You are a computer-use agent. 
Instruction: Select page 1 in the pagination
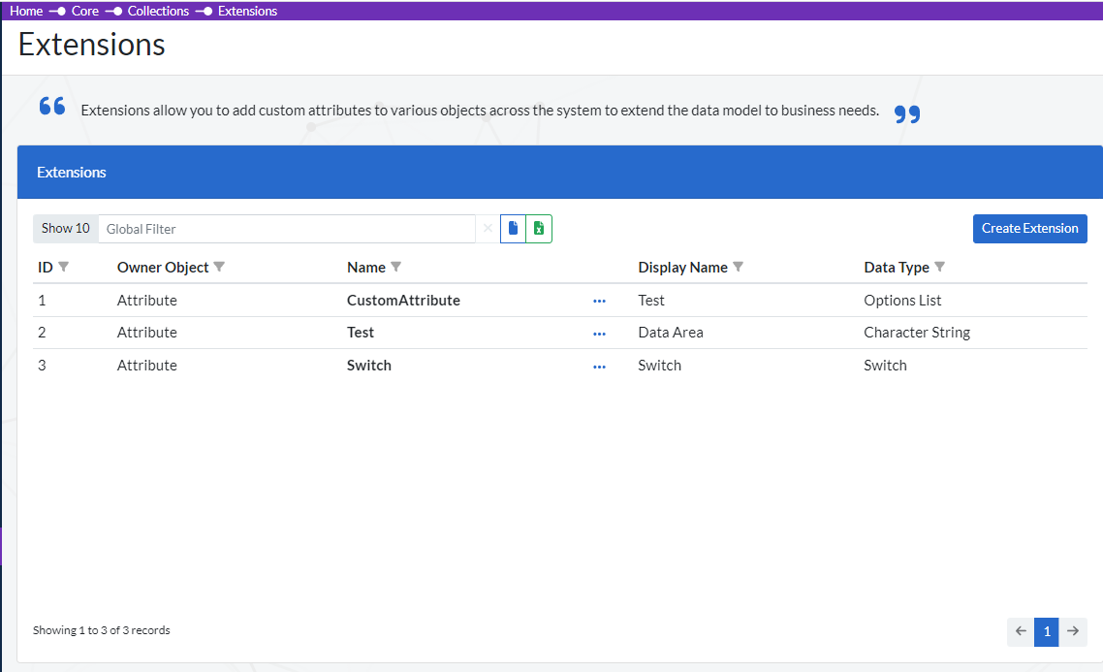(x=1046, y=631)
